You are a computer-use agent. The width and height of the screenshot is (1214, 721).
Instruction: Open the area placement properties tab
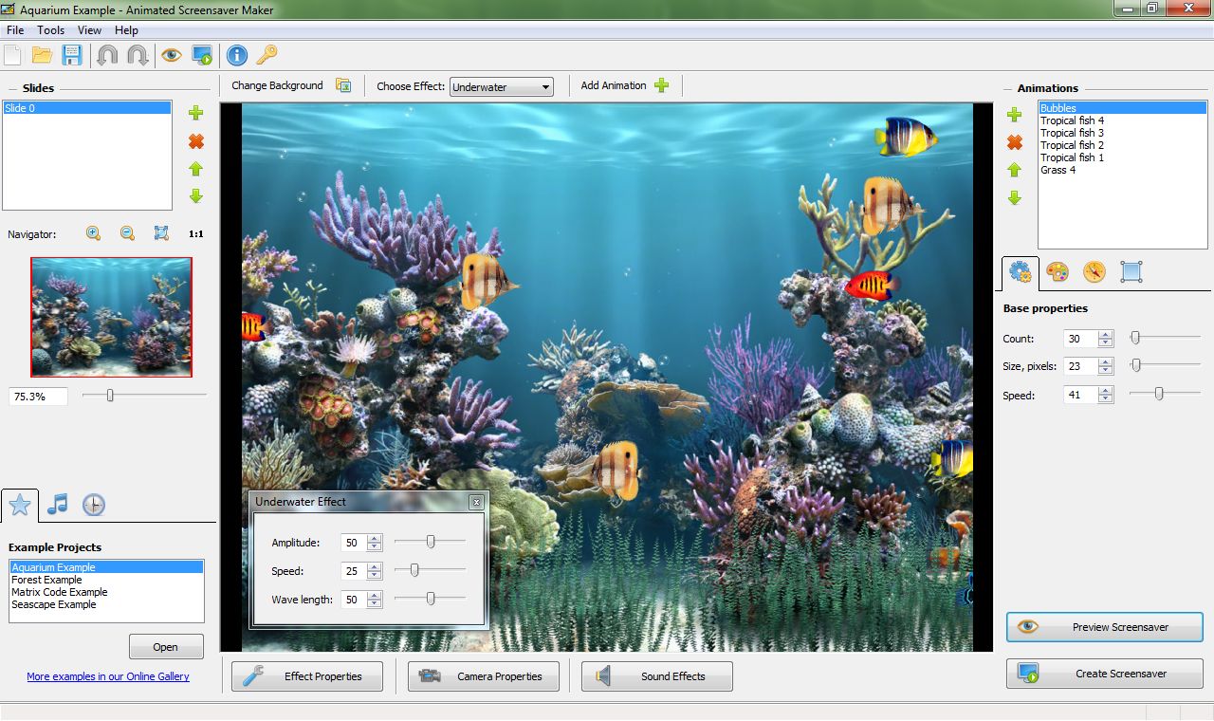[x=1131, y=272]
